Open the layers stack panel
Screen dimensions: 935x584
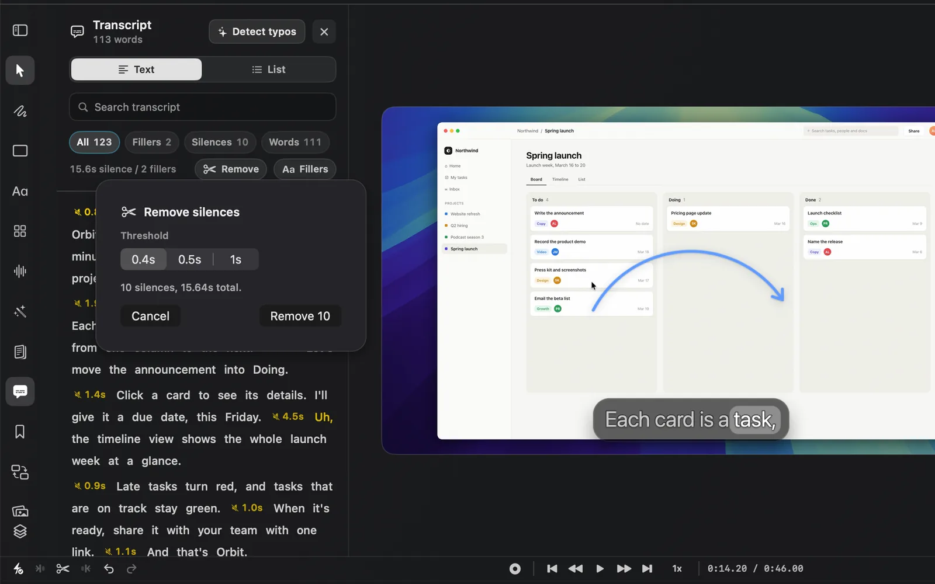pyautogui.click(x=20, y=531)
